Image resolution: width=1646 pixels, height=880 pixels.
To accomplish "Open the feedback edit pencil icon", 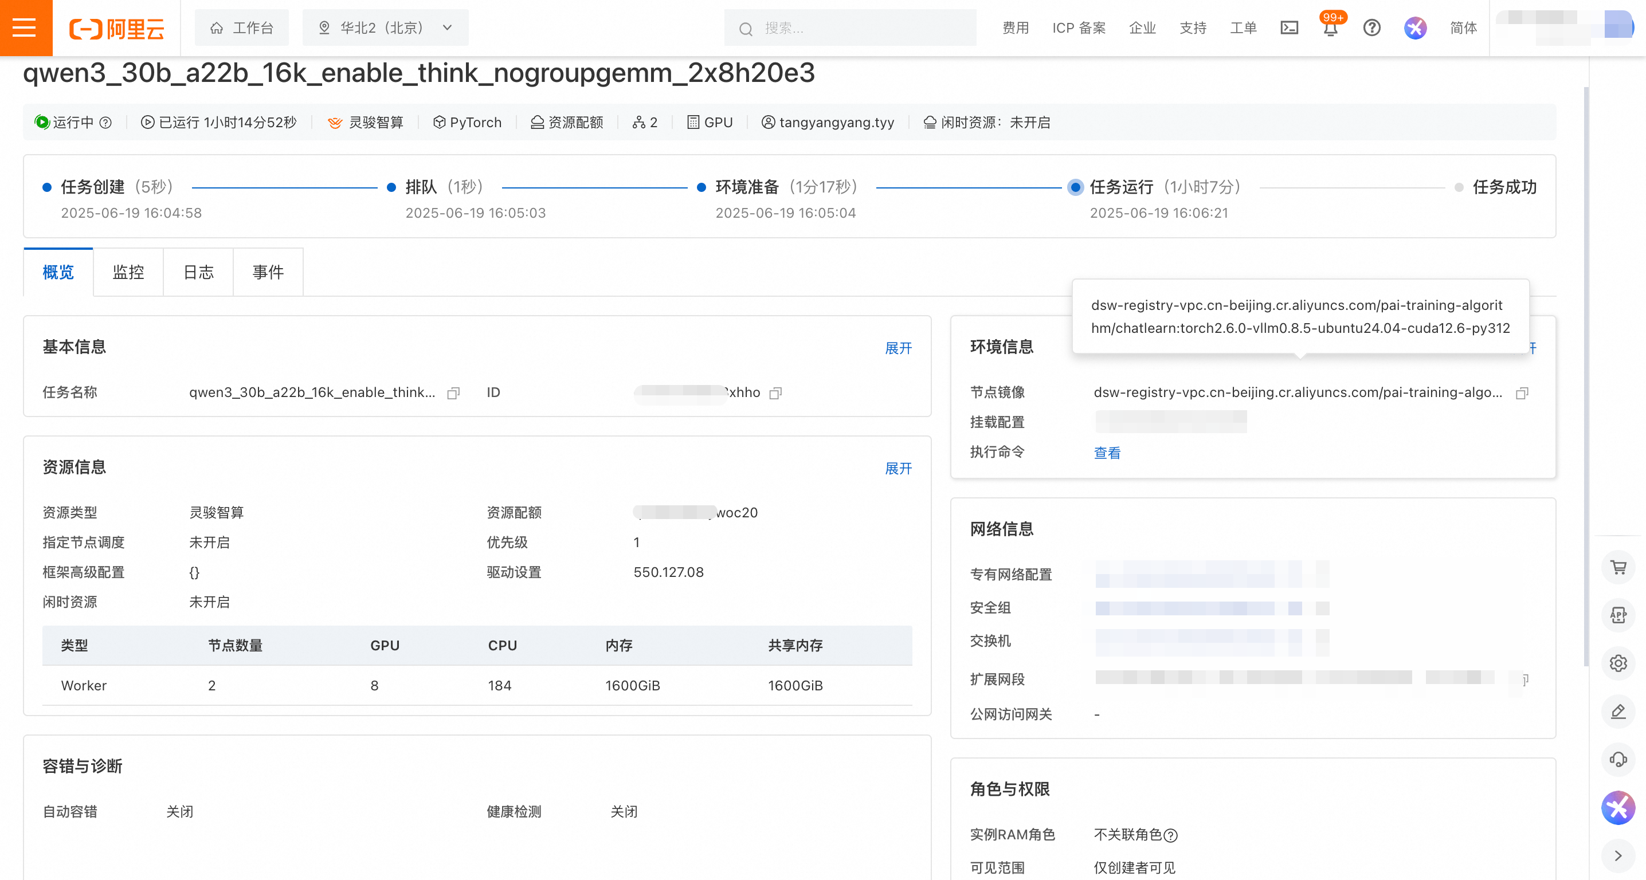I will pos(1618,710).
